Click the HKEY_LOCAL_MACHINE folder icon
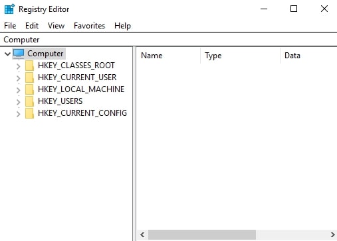Viewport: 337px width, 241px height. click(29, 89)
